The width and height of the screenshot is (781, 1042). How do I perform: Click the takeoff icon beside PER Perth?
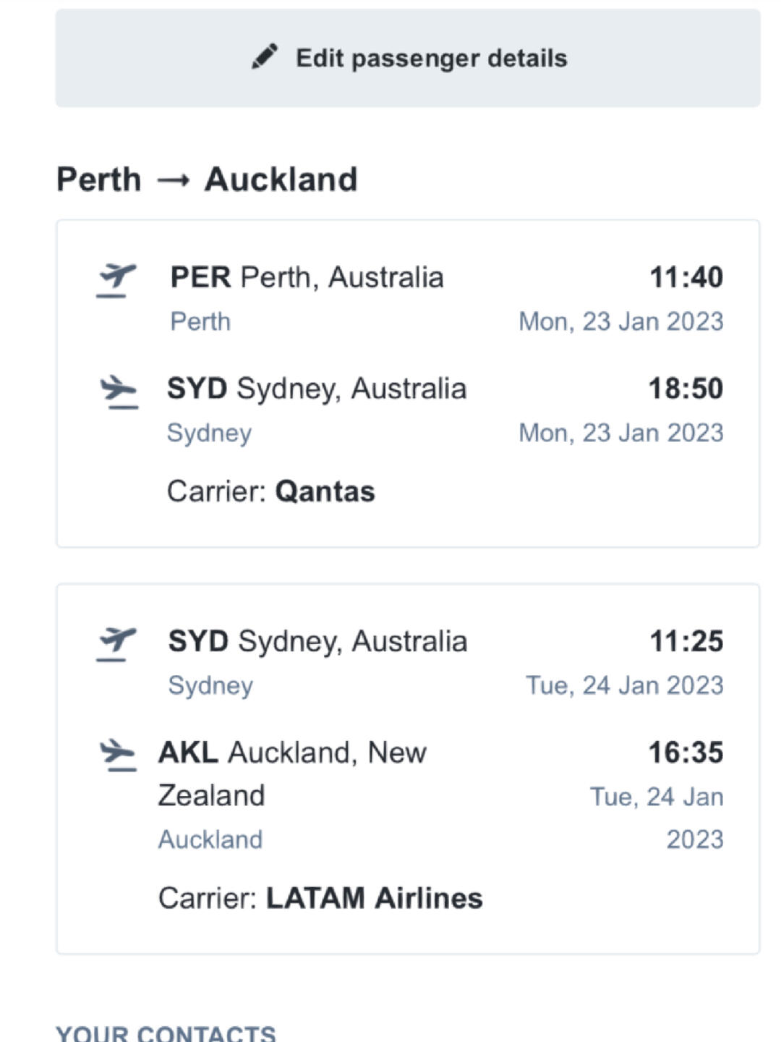coord(116,280)
